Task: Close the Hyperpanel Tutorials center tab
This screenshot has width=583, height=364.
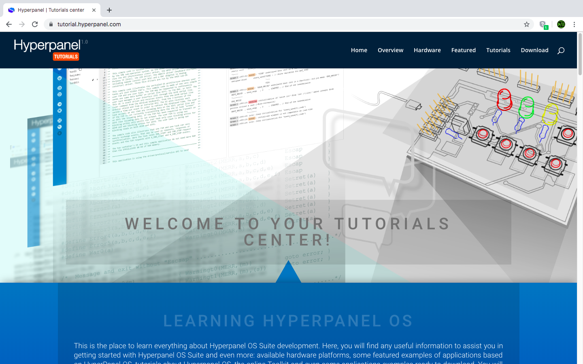Action: coord(94,10)
